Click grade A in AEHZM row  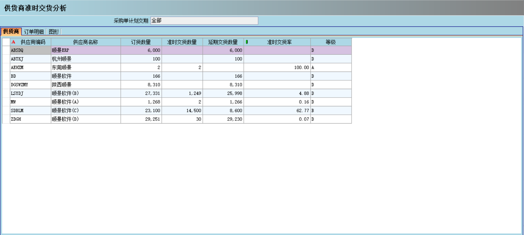click(331, 67)
